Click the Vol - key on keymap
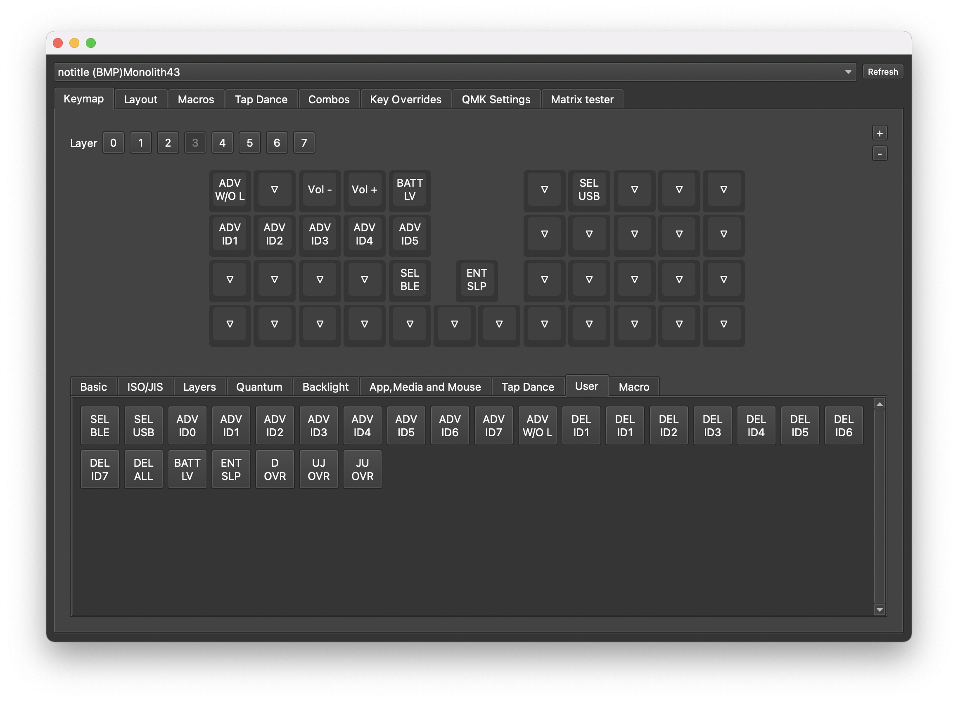Image resolution: width=958 pixels, height=703 pixels. click(320, 190)
